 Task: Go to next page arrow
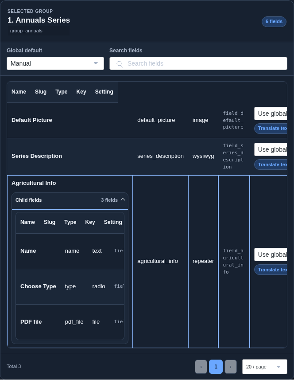(231, 366)
